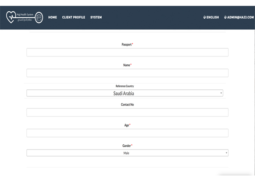This screenshot has height=181, width=255.
Task: Click the Contact No input field
Action: [127, 112]
